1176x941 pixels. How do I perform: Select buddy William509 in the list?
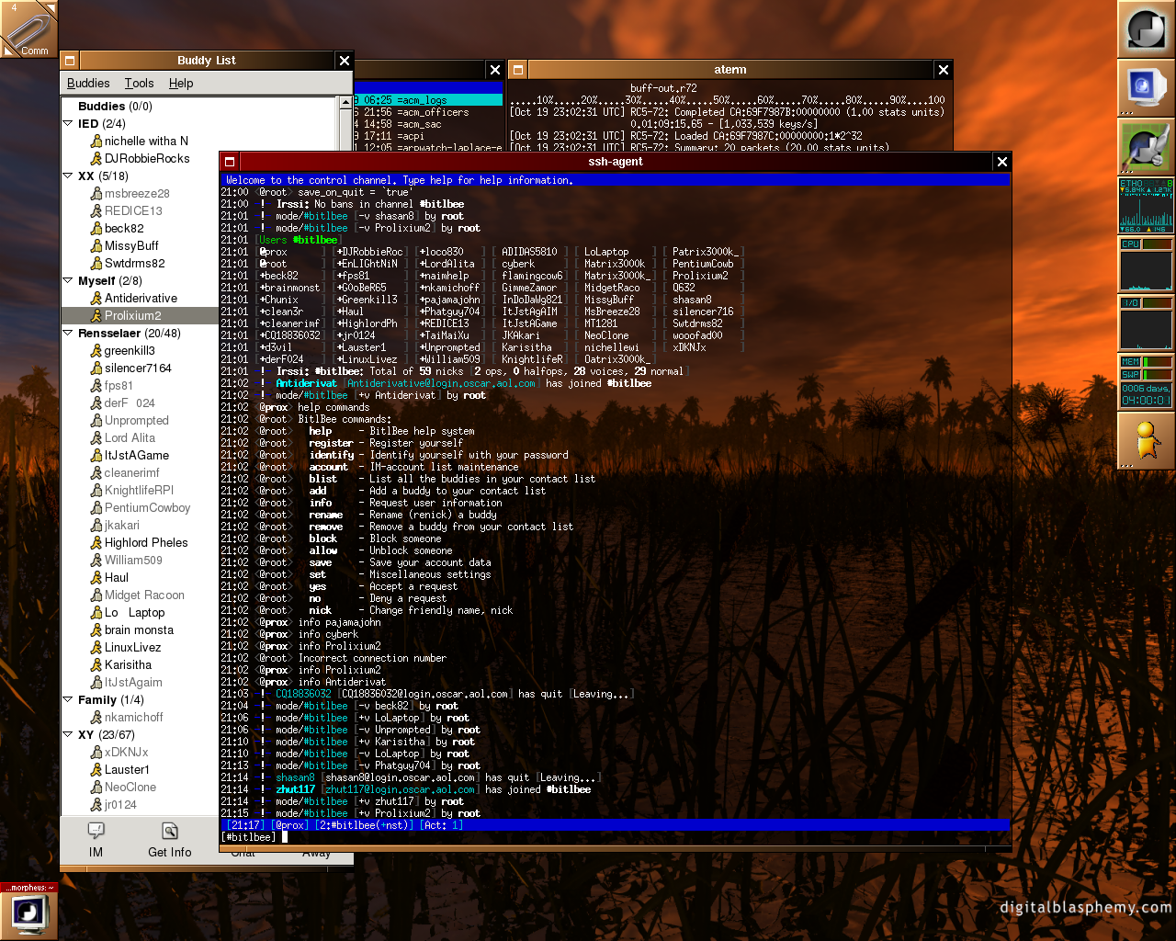click(x=140, y=561)
